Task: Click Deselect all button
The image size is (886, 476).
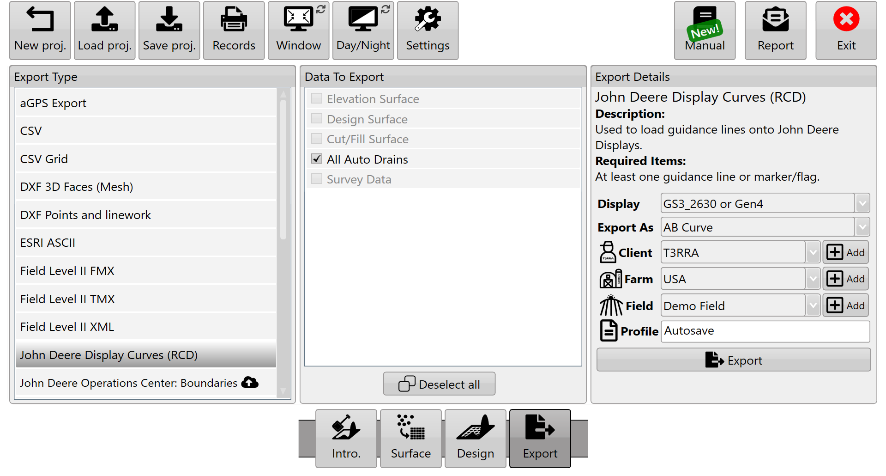Action: pos(439,384)
